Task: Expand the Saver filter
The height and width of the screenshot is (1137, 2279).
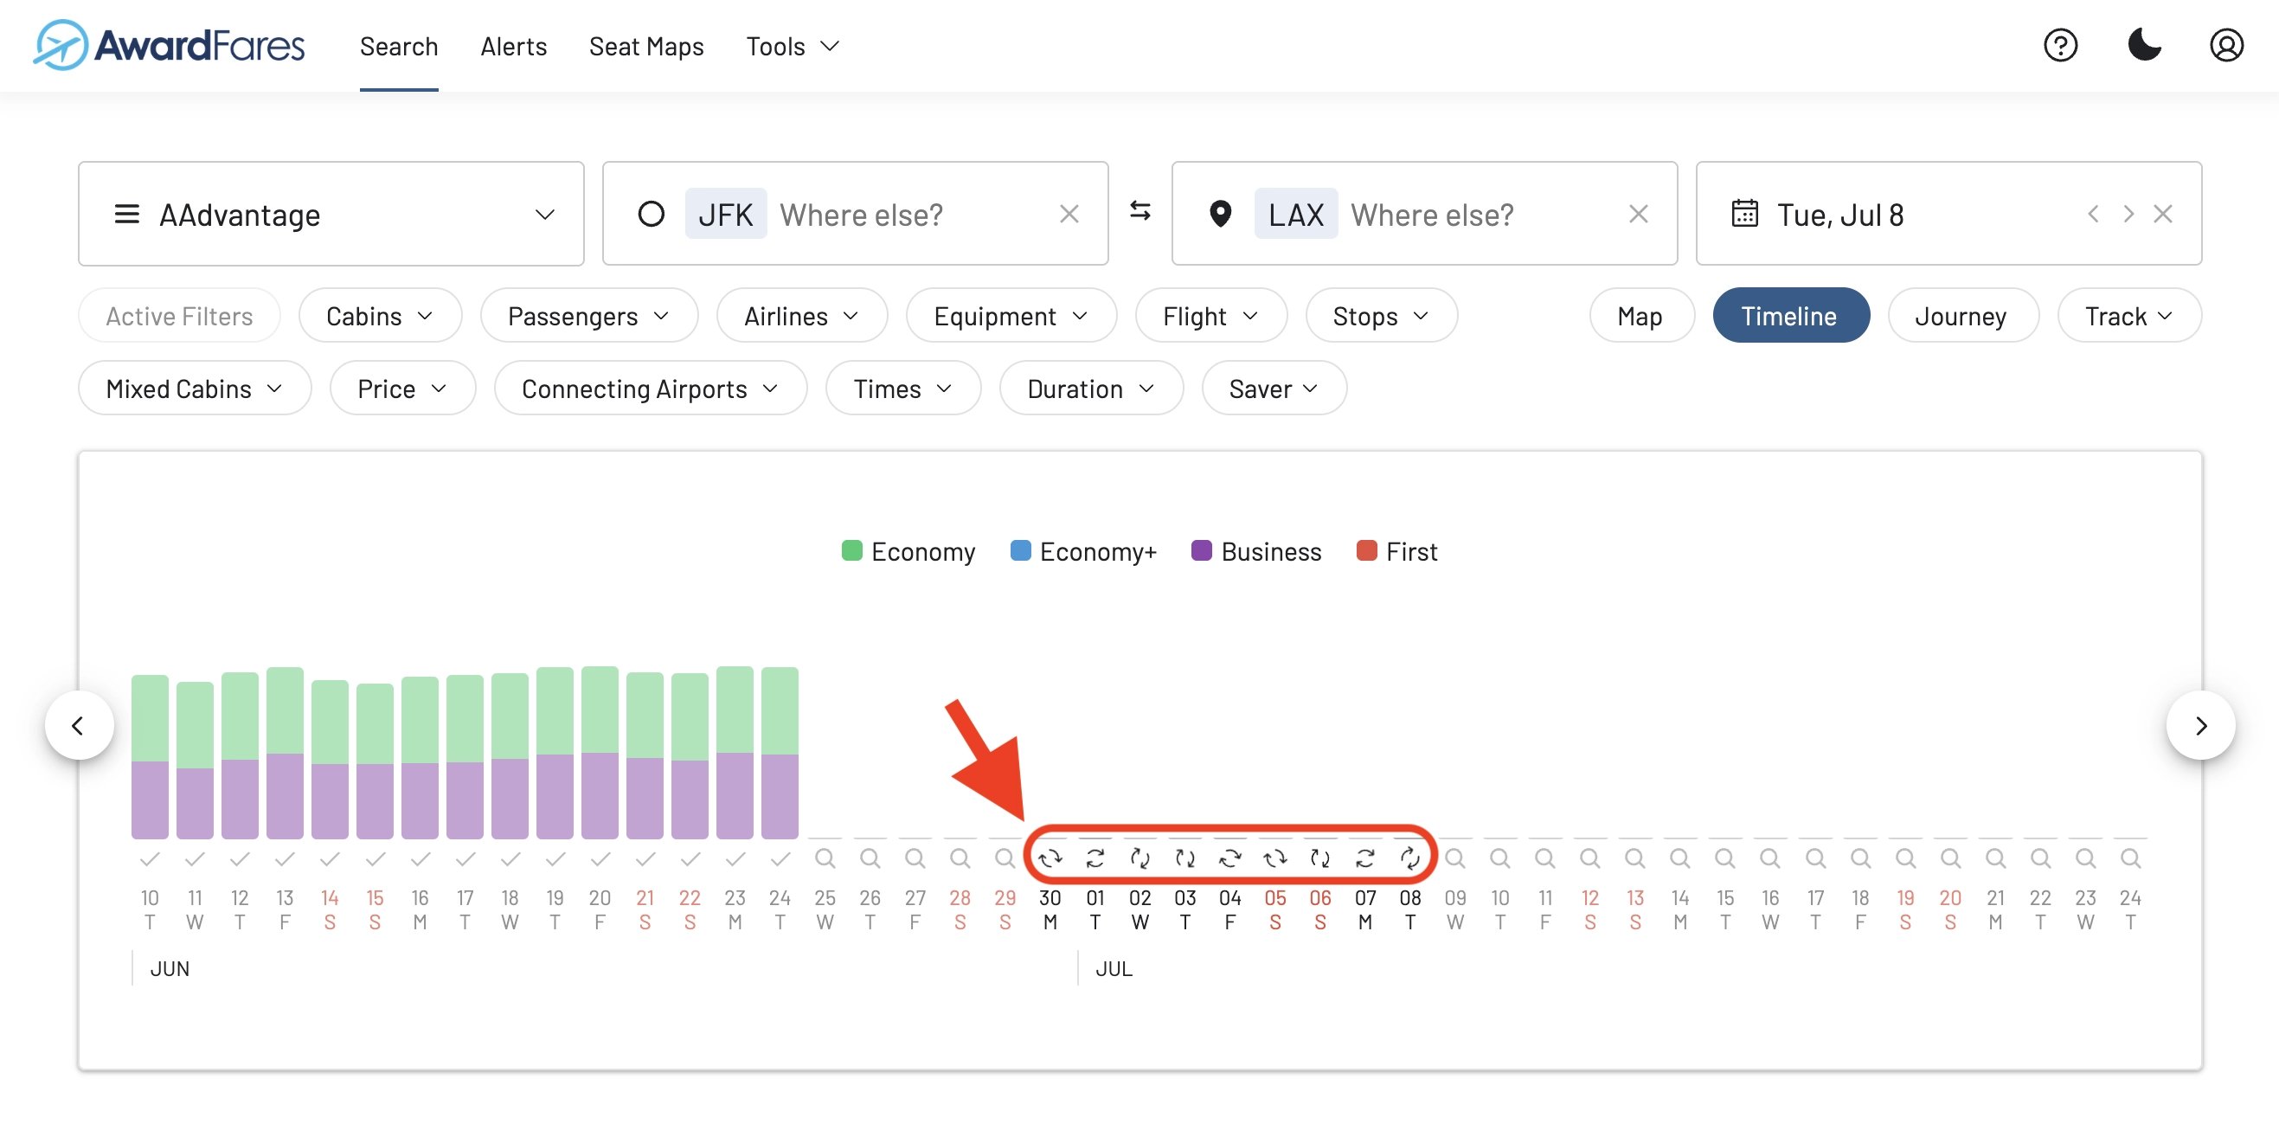Action: (1274, 389)
